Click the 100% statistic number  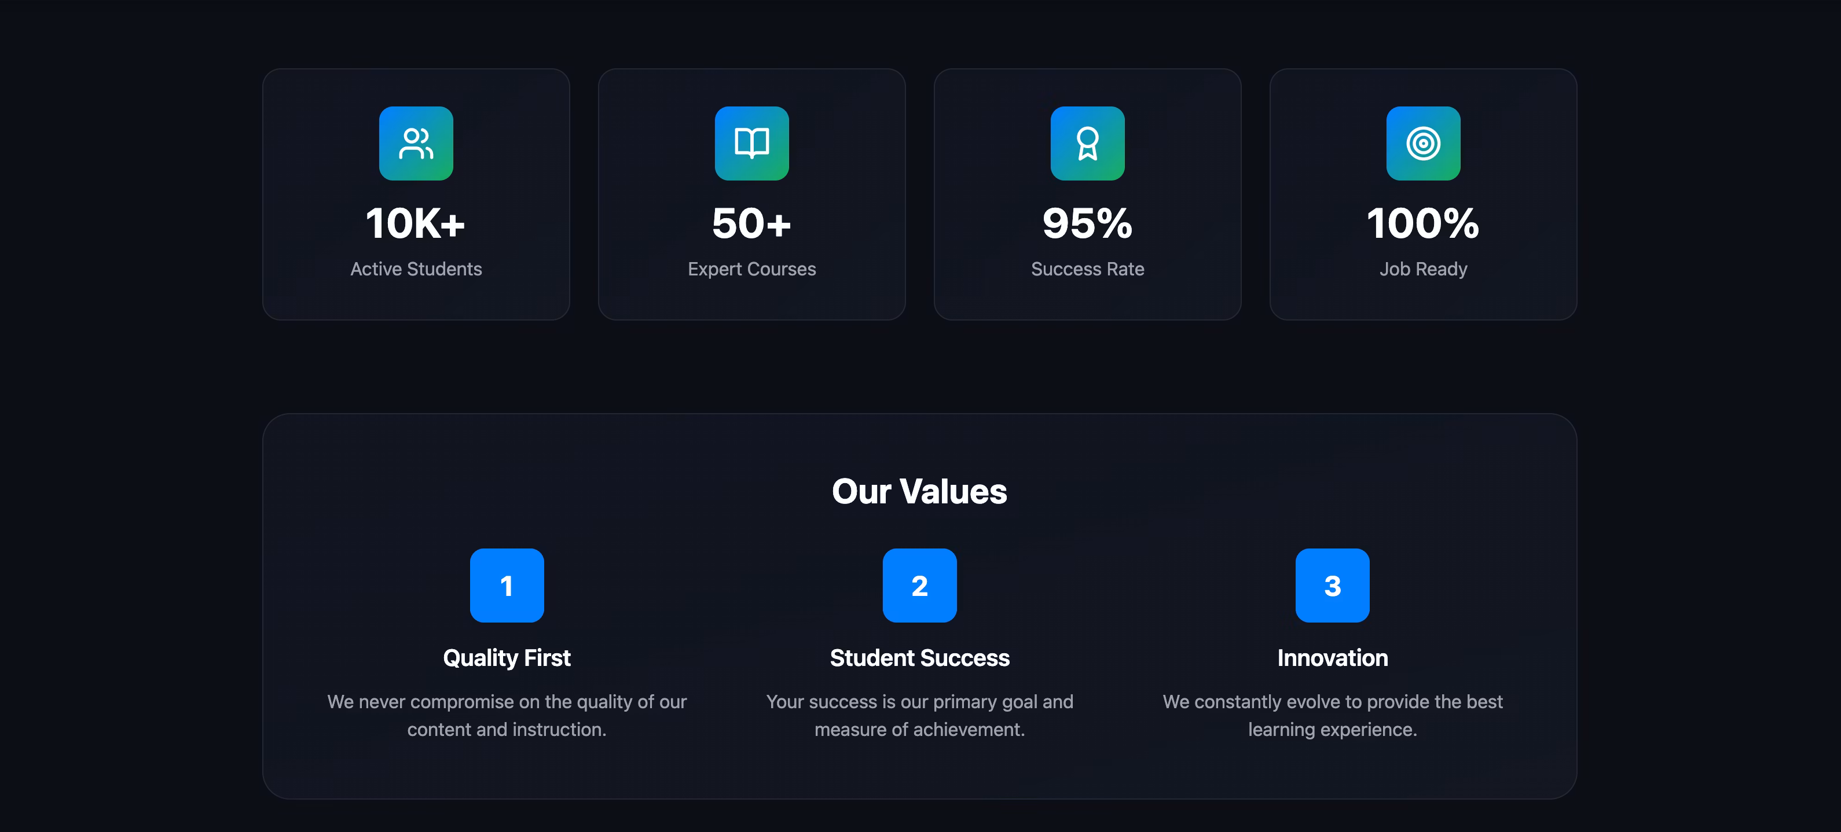[x=1423, y=223]
